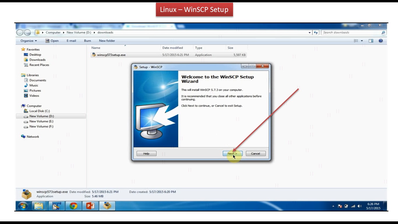This screenshot has width=398, height=224.
Task: Click downloads in address breadcrumb
Action: (105, 32)
